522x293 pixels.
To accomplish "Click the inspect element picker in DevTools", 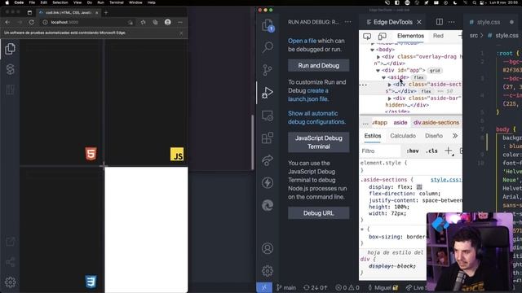I will point(367,36).
